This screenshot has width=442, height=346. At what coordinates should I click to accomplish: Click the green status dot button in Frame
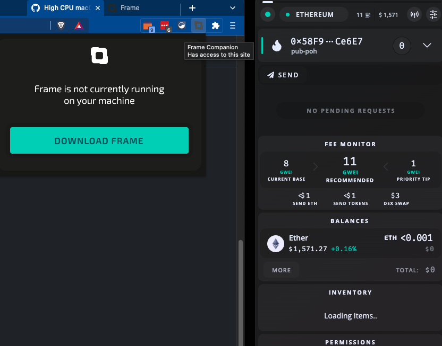[268, 14]
